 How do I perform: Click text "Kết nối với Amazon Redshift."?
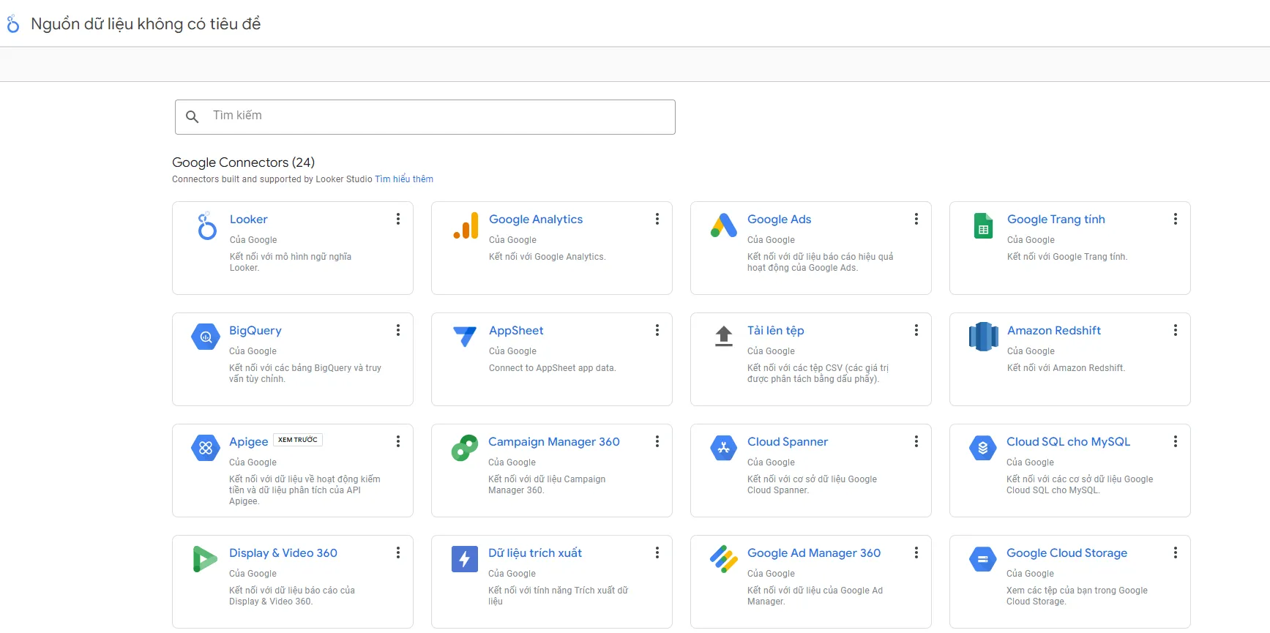click(x=1066, y=368)
